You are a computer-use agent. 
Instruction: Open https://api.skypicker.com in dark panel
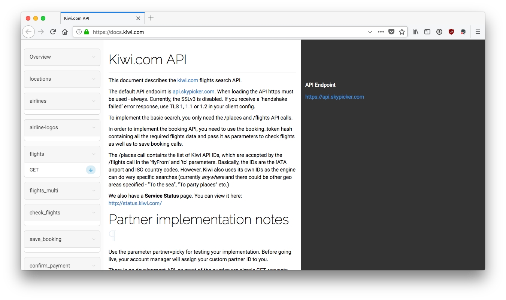[x=334, y=97]
